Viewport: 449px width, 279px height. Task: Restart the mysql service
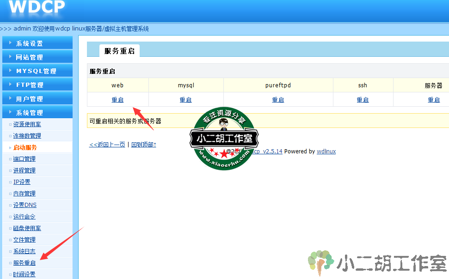[x=185, y=100]
